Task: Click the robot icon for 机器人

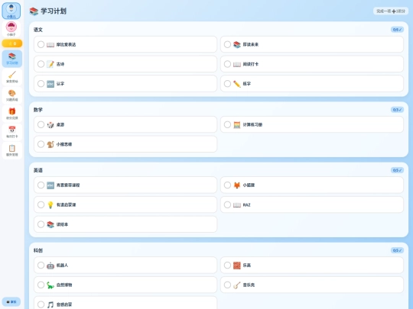Action: [x=50, y=265]
